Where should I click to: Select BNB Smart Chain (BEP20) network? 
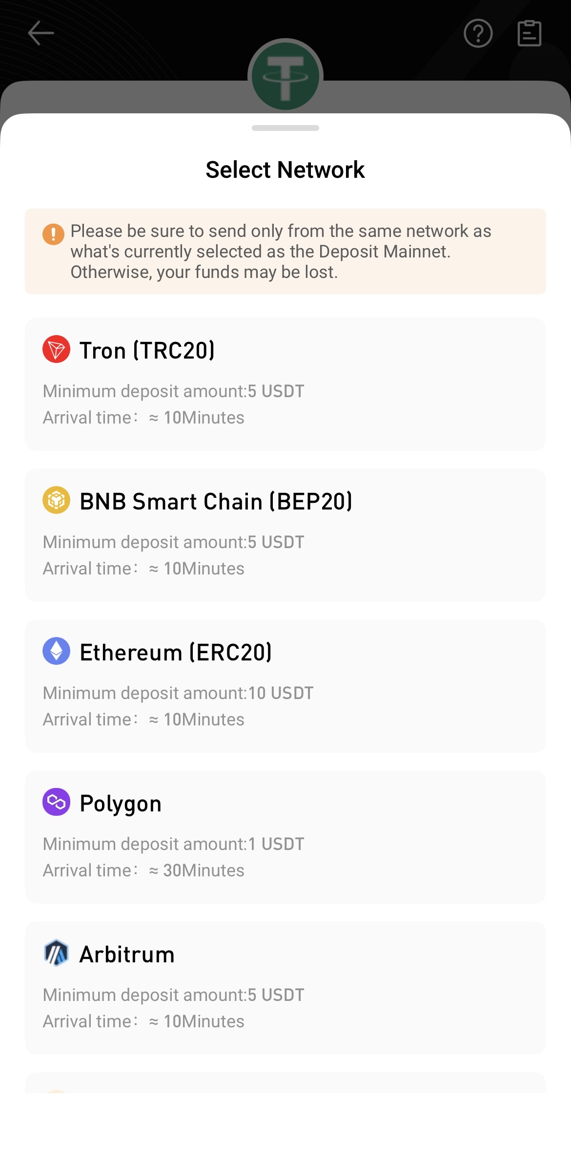pos(285,535)
